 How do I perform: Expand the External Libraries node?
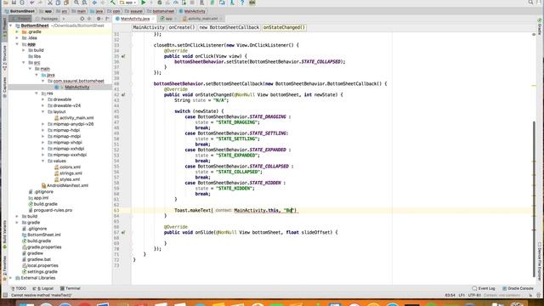coord(11,278)
